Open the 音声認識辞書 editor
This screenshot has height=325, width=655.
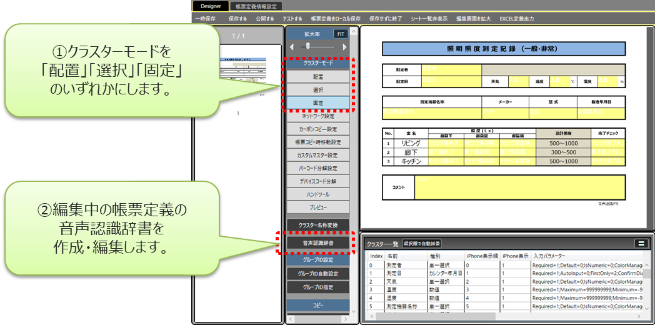pyautogui.click(x=318, y=242)
